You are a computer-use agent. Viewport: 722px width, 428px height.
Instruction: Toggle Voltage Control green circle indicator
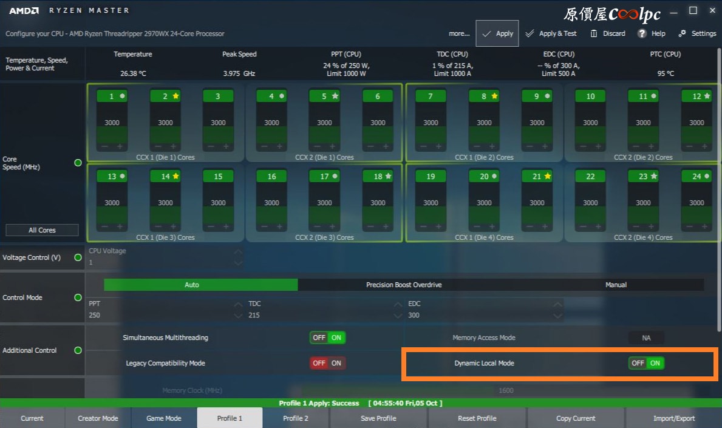click(x=78, y=257)
